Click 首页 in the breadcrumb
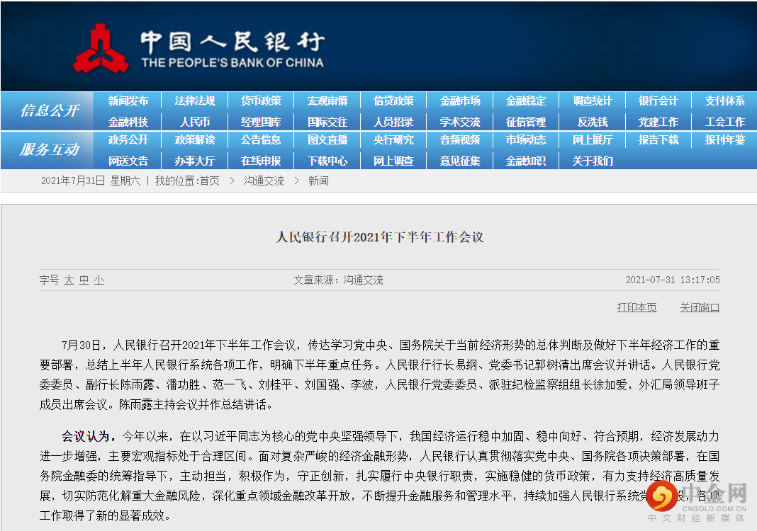757x531 pixels. point(209,181)
